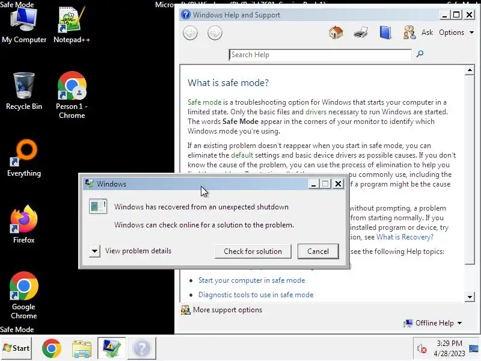Print the current help topic
Screen dimensions: 481x361
(x=360, y=32)
